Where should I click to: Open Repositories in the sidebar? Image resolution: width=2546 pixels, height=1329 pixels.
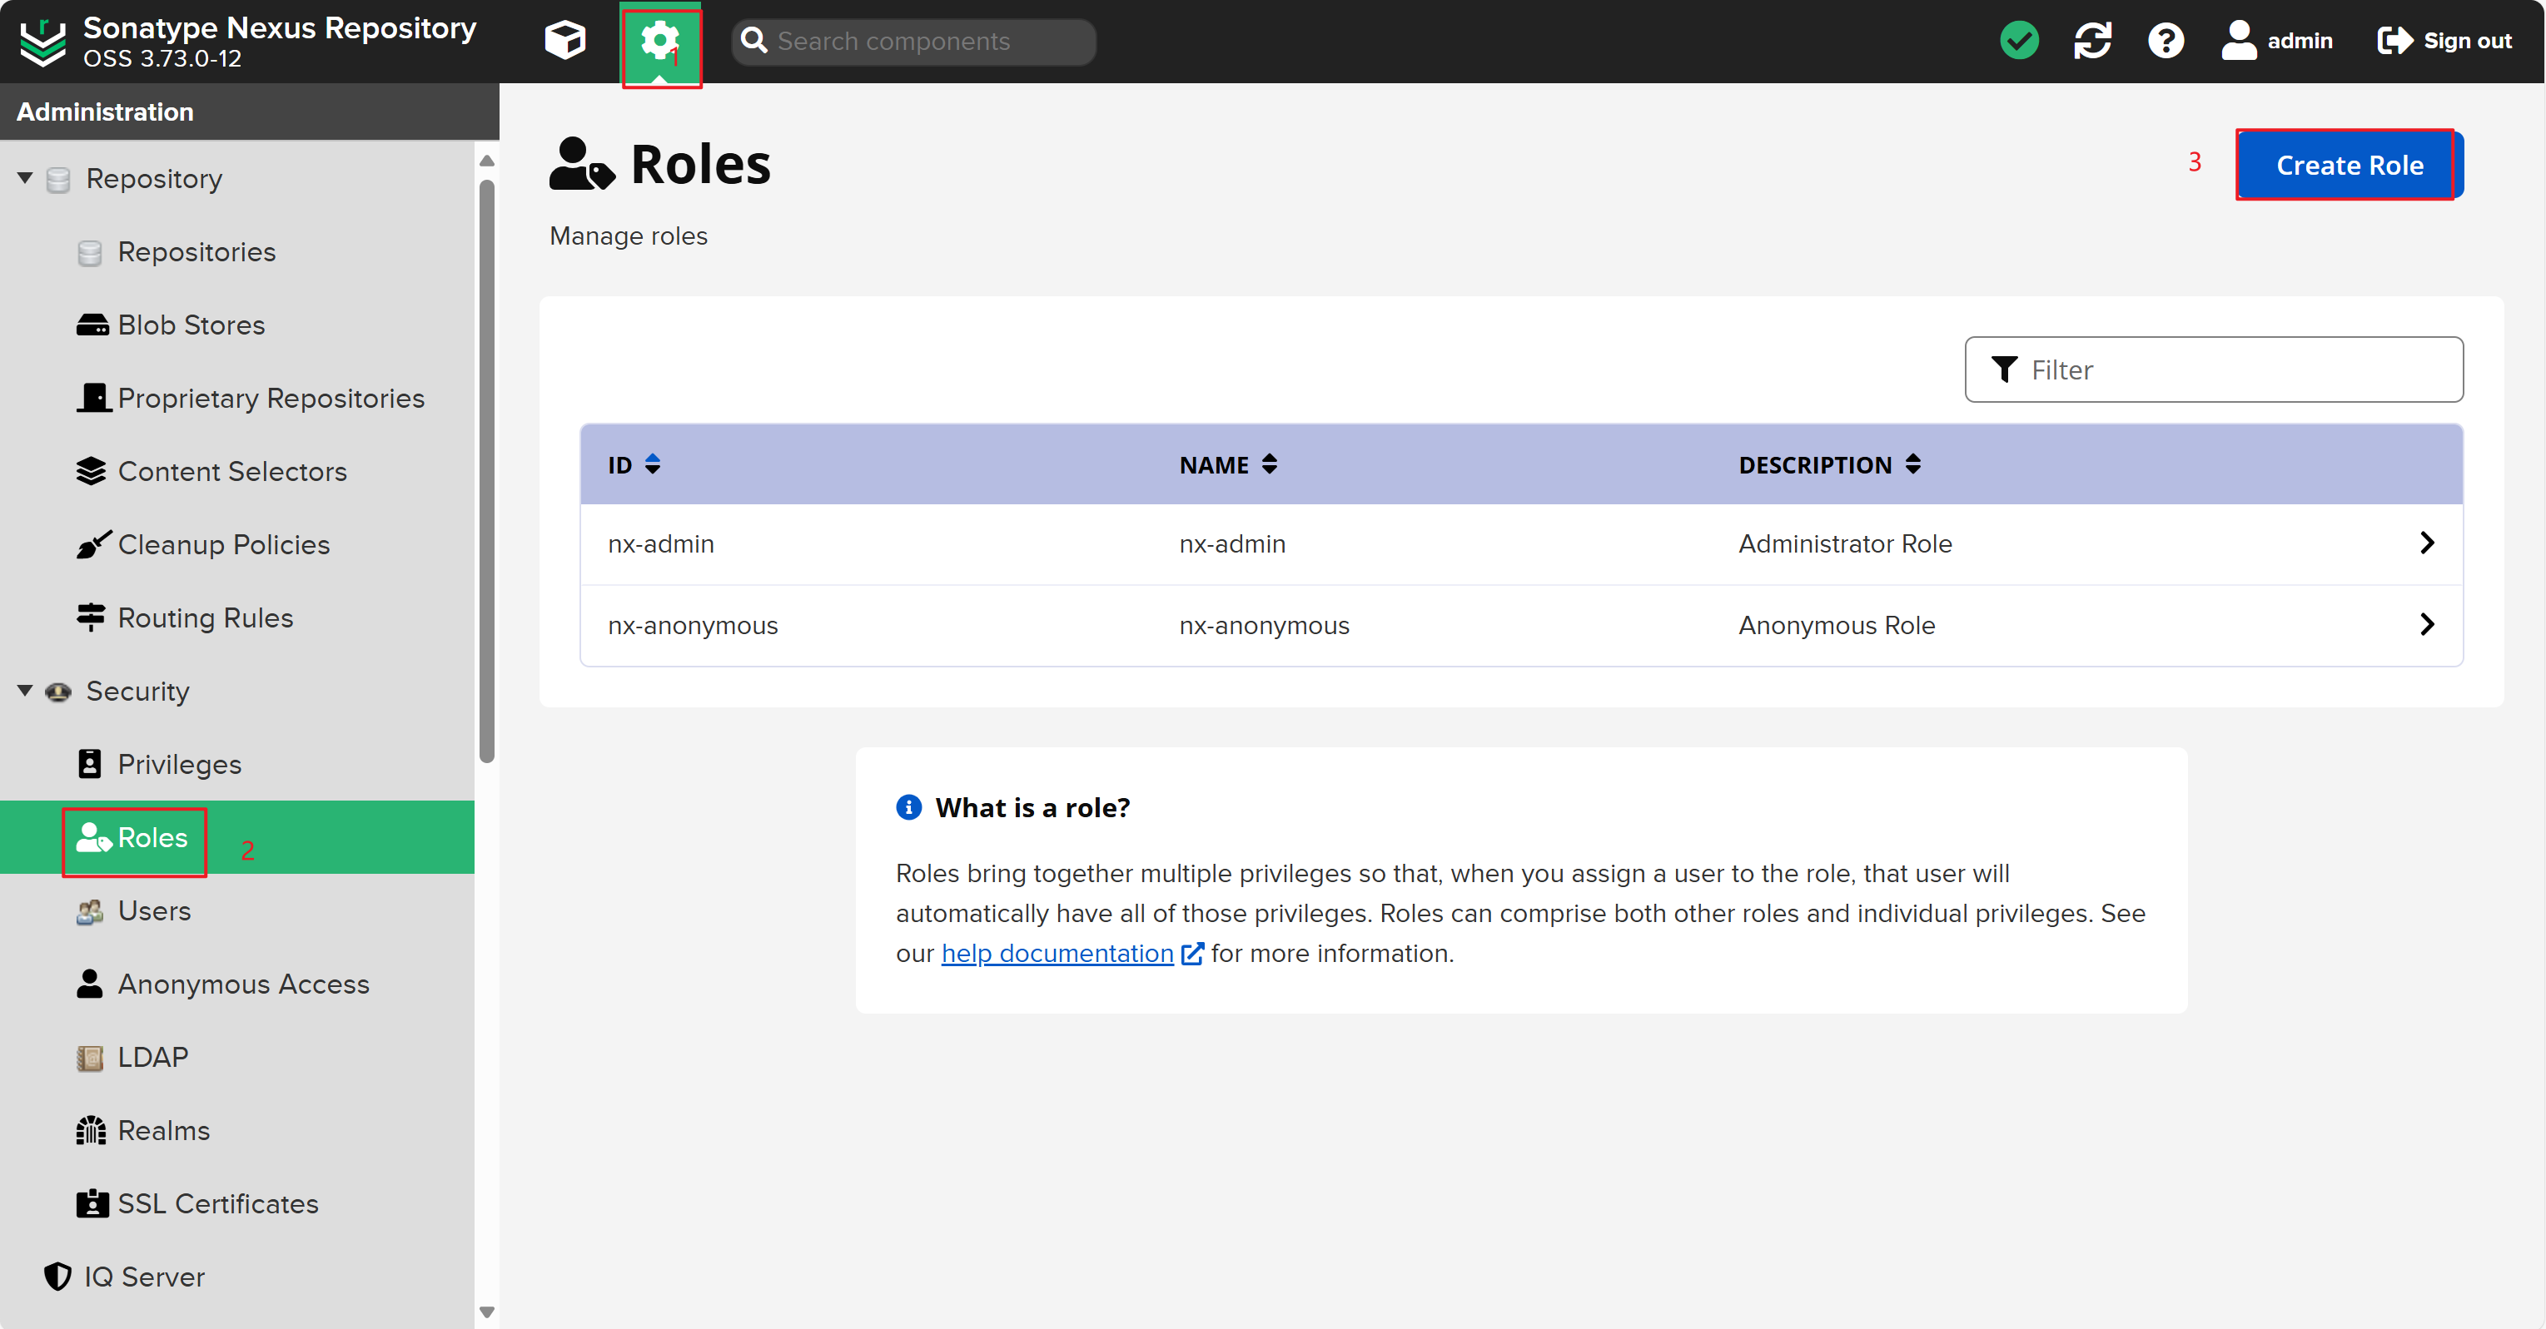point(196,252)
